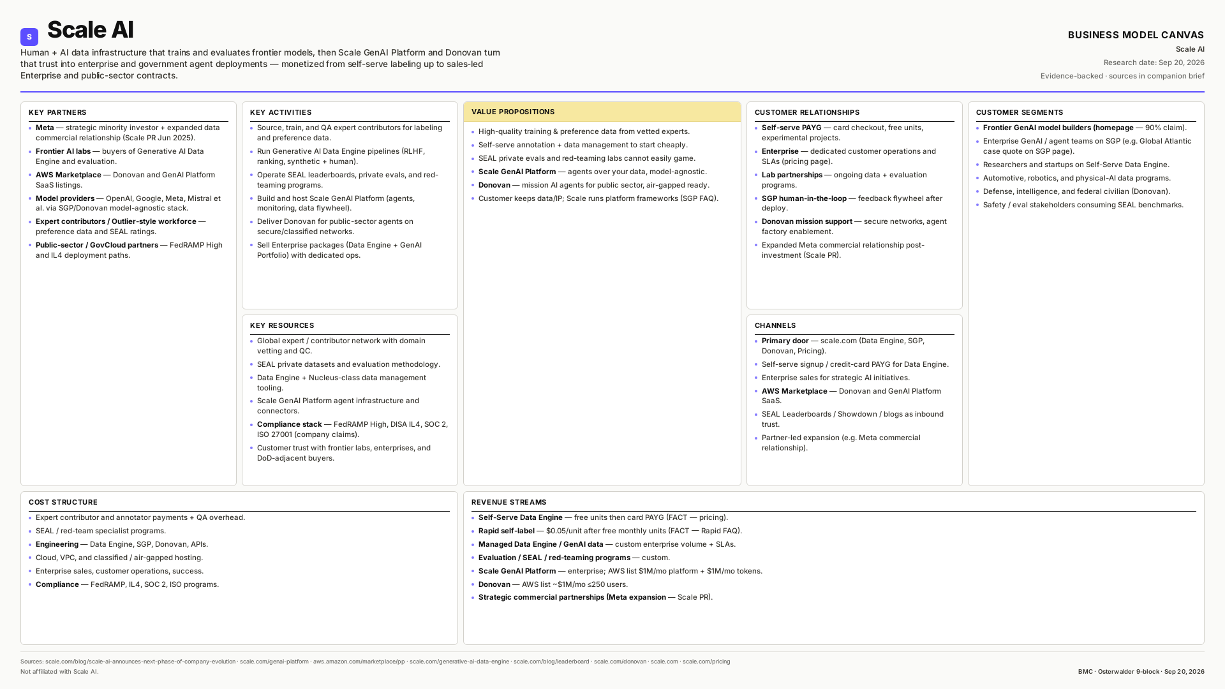This screenshot has height=689, width=1225.
Task: Select 'Scale GenAI Platform — agents over your data'
Action: [x=593, y=172]
